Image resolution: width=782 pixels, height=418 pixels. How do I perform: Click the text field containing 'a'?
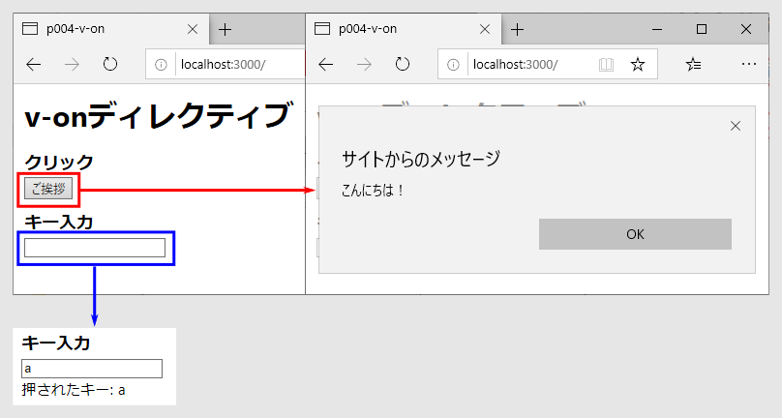pyautogui.click(x=92, y=369)
